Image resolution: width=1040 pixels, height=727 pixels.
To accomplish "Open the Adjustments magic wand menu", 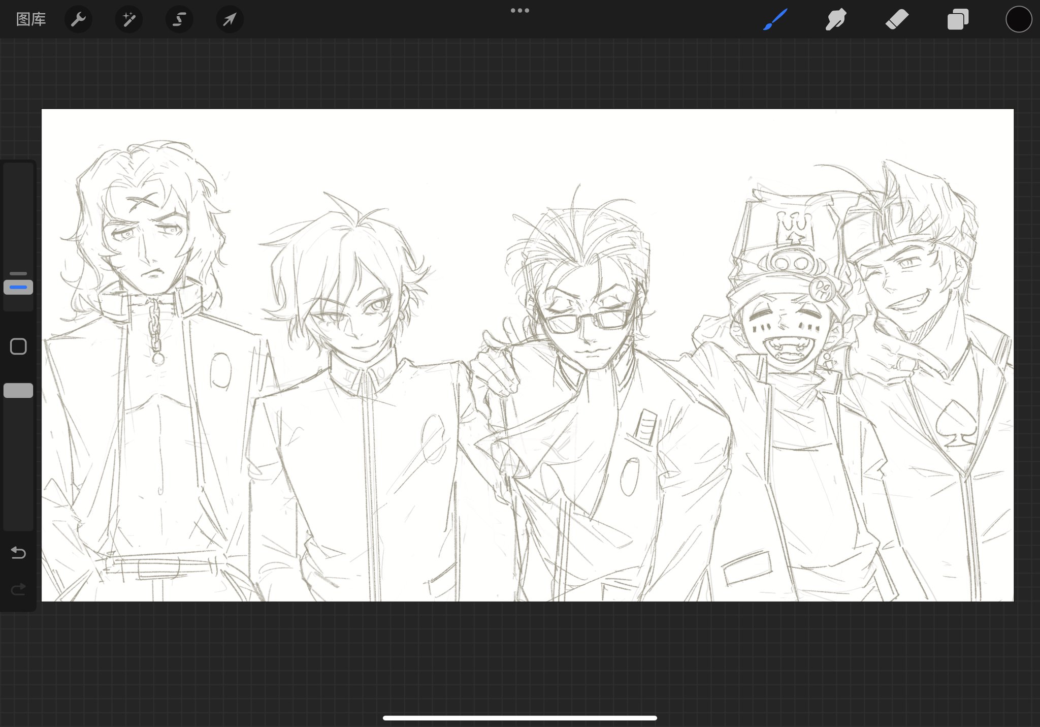I will pos(129,20).
